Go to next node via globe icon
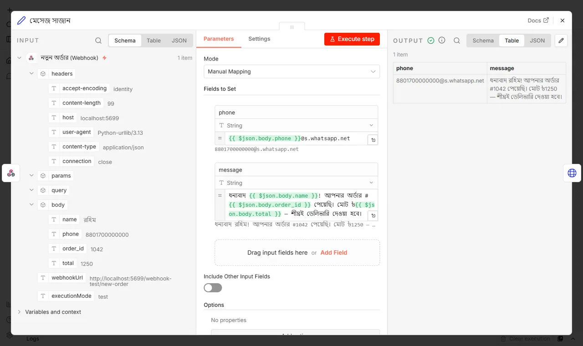The width and height of the screenshot is (583, 346). [x=572, y=173]
